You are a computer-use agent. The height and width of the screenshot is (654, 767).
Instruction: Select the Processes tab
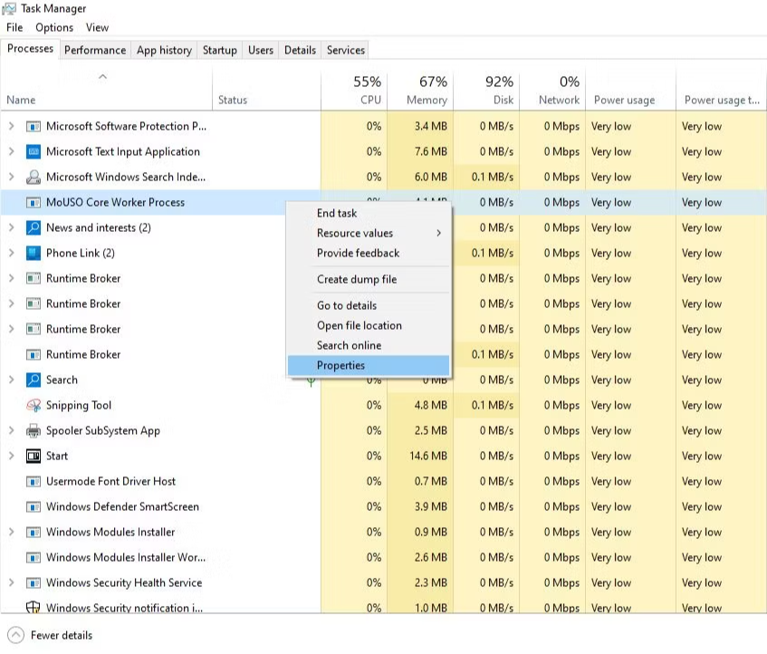coord(30,48)
